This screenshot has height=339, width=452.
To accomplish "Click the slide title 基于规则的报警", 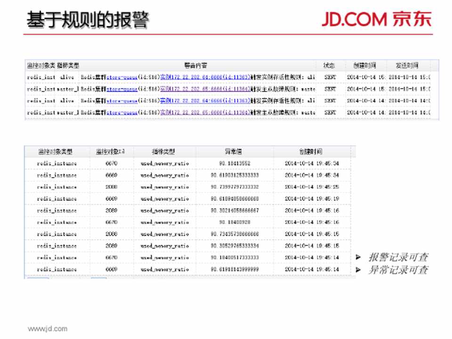I will click(88, 20).
